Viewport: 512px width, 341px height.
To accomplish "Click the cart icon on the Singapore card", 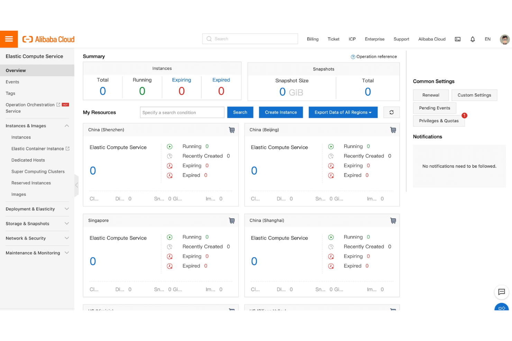I will [x=232, y=220].
